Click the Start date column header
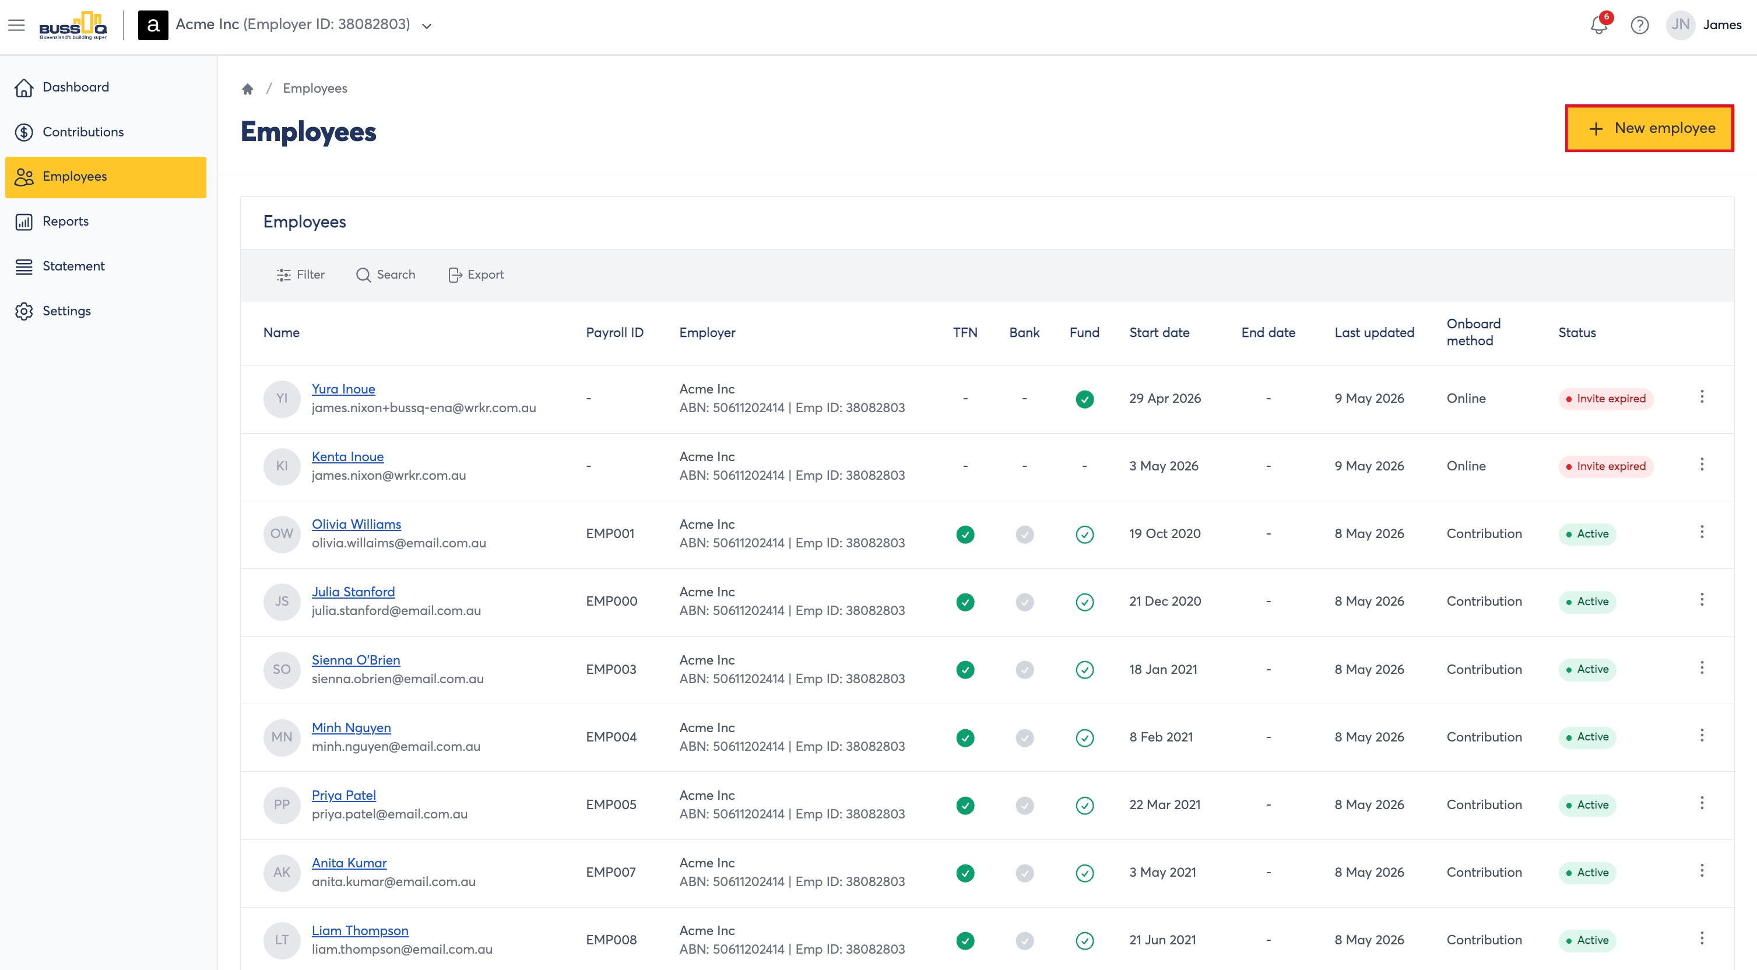This screenshot has width=1757, height=970. (1159, 333)
